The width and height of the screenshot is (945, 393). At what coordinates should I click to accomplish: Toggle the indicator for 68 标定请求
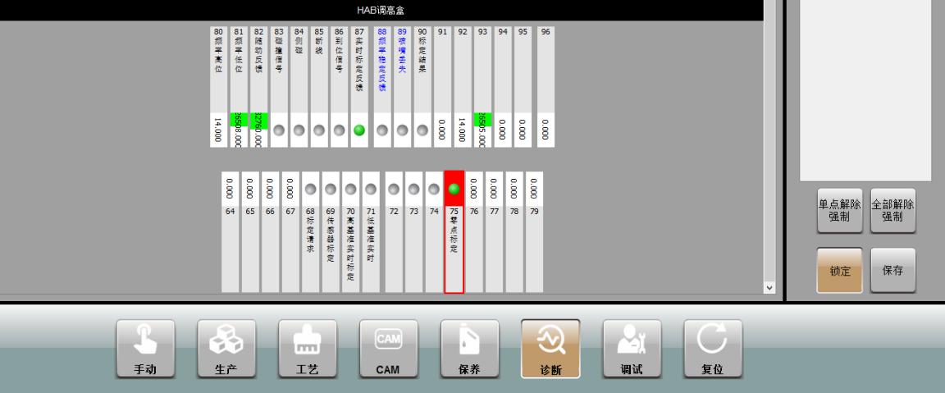pyautogui.click(x=312, y=190)
